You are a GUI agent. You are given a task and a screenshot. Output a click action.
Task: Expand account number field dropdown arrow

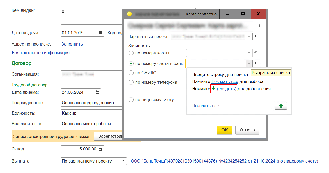tap(248, 63)
